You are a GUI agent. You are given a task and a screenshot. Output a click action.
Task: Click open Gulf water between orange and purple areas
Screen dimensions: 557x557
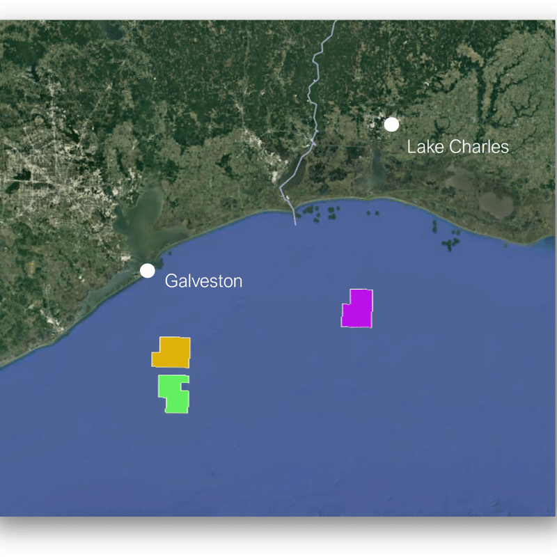coord(265,334)
